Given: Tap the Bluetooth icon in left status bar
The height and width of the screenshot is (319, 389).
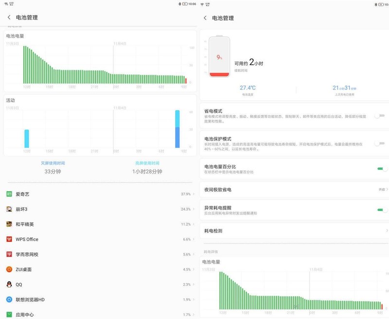Looking at the screenshot, I should click(x=179, y=4).
